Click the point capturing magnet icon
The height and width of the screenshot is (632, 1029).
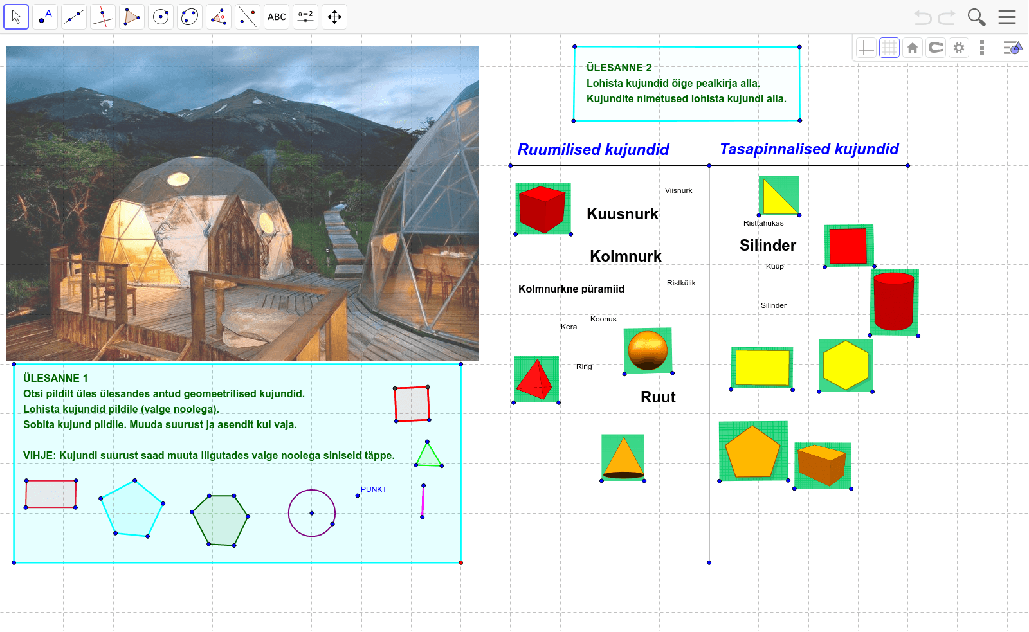[936, 48]
